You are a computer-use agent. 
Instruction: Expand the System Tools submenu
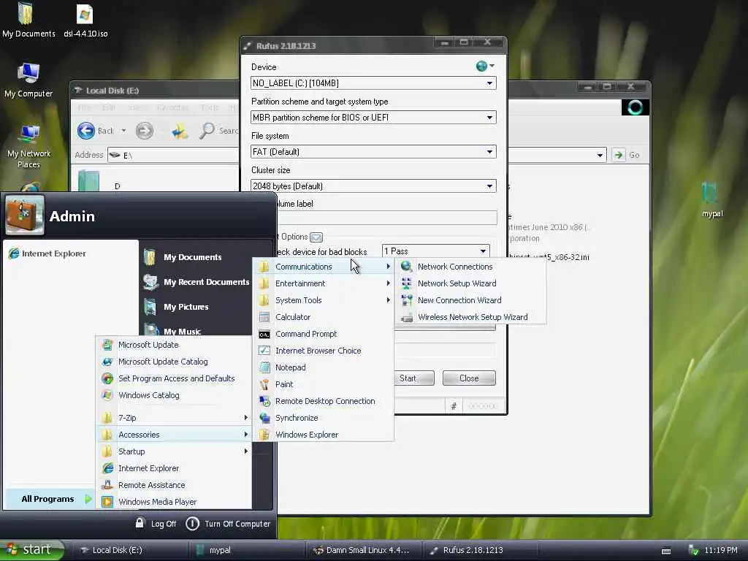point(323,300)
